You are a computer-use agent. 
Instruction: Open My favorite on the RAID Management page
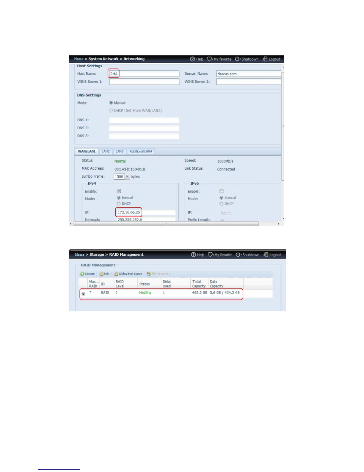point(220,255)
